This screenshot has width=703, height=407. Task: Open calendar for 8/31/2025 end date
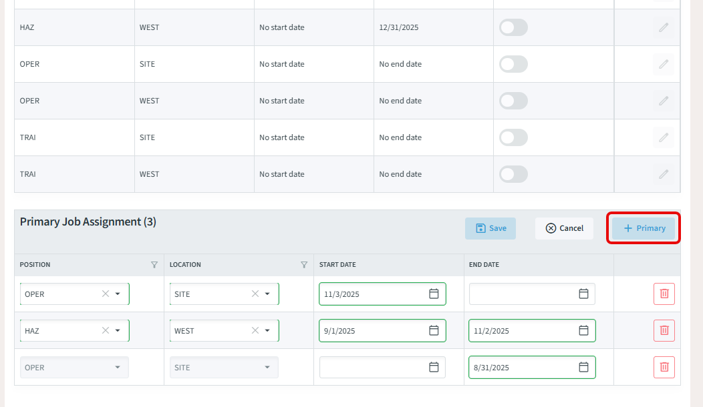[583, 367]
